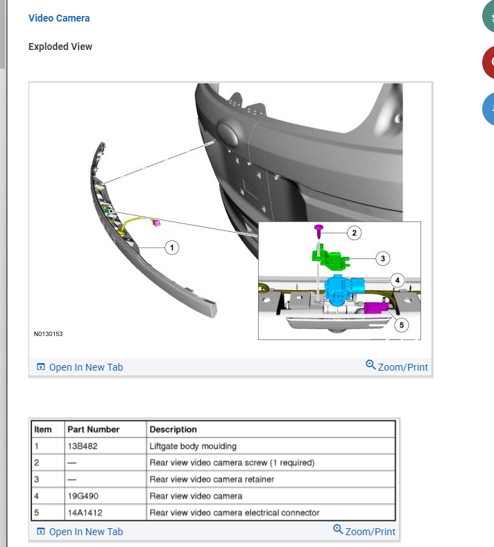494x547 pixels.
Task: Click 'Rear view video camera electrical connector' cell
Action: pyautogui.click(x=271, y=512)
